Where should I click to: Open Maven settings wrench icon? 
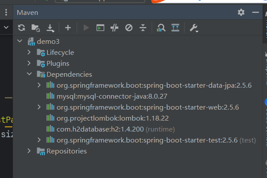tap(193, 28)
